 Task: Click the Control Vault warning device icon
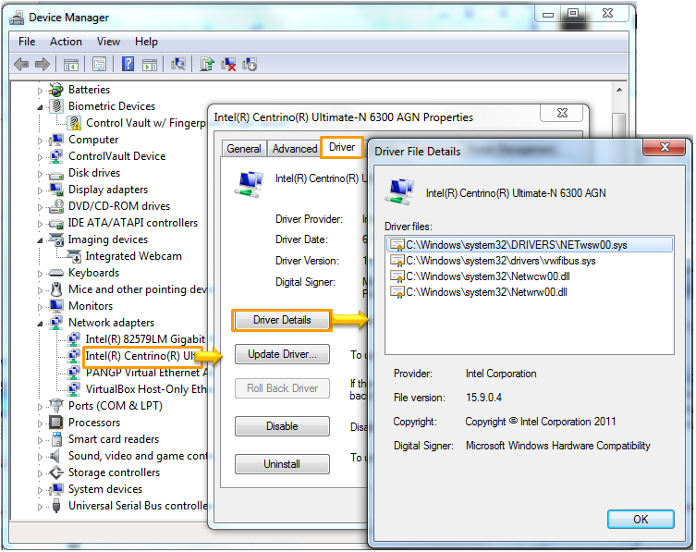pyautogui.click(x=75, y=123)
